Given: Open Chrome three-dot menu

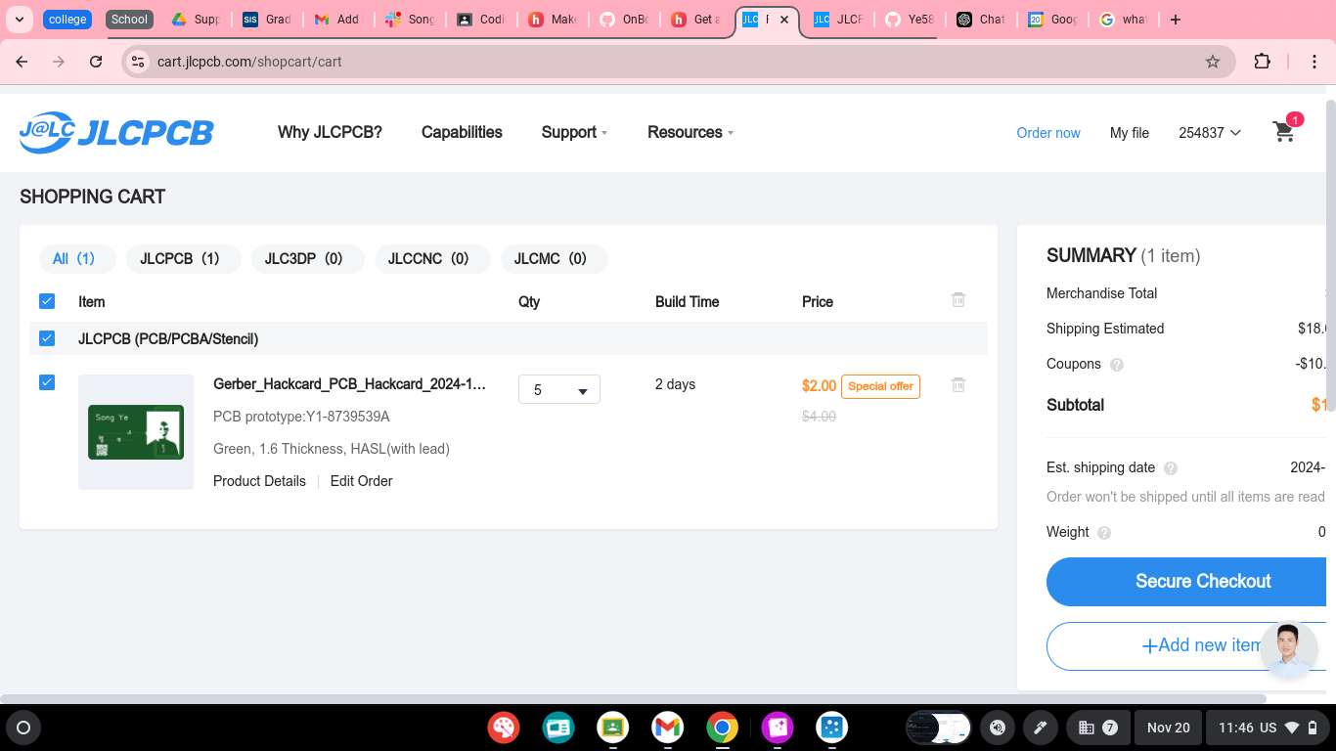Looking at the screenshot, I should [x=1315, y=62].
